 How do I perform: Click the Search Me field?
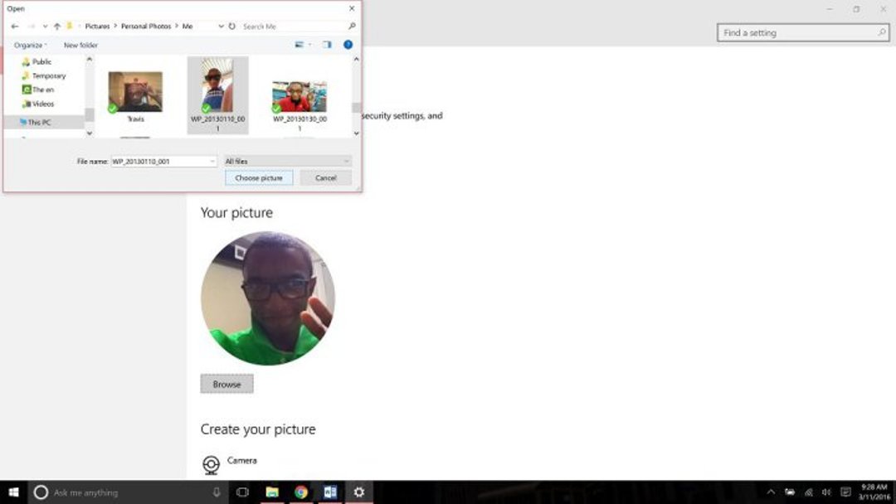pyautogui.click(x=293, y=27)
